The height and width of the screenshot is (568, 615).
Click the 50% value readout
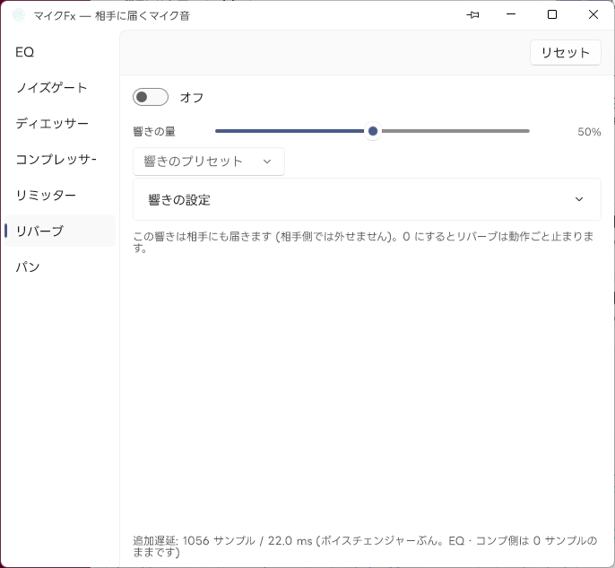589,132
